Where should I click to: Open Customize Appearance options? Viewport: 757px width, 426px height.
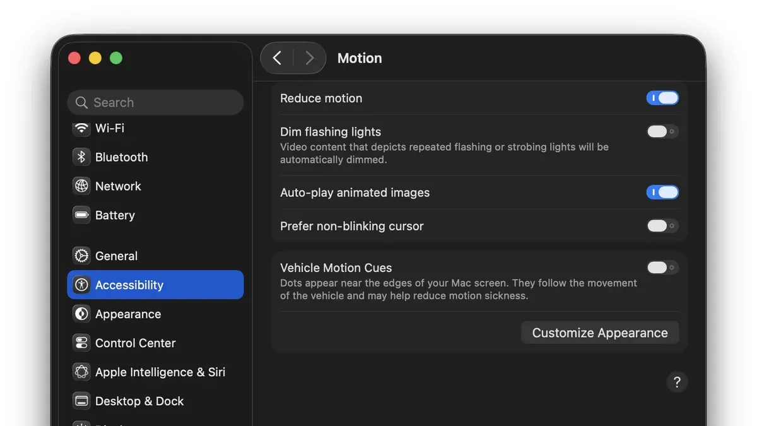(x=600, y=333)
